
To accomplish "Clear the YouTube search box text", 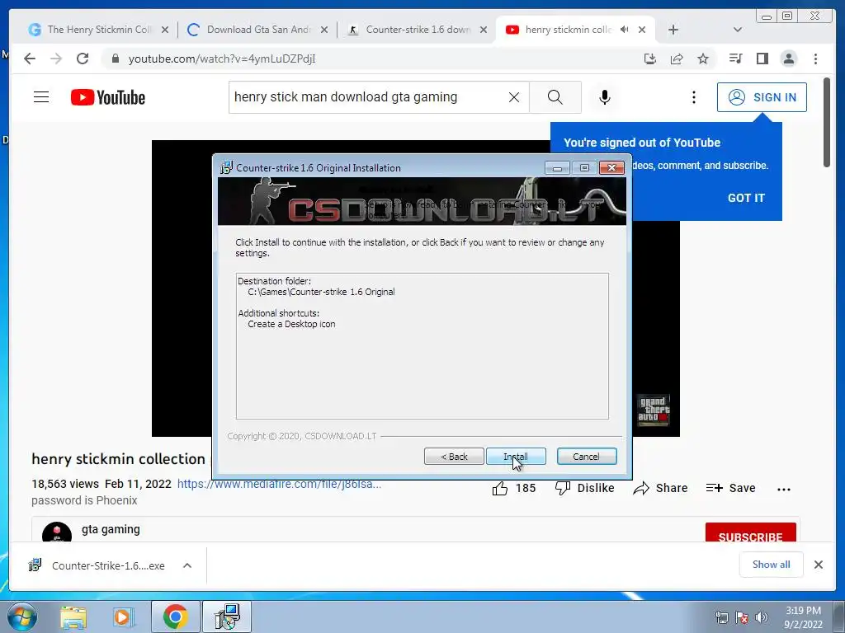I will (x=514, y=97).
